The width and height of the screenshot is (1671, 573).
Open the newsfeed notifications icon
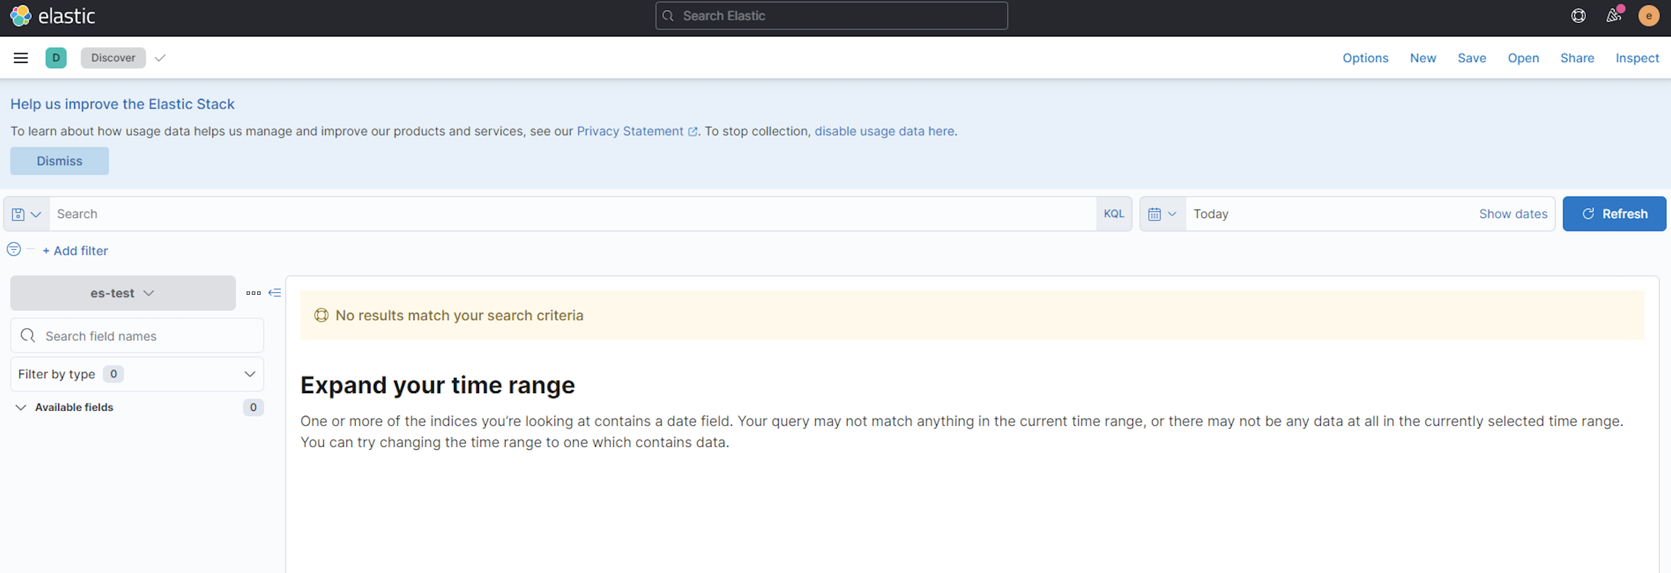1613,15
